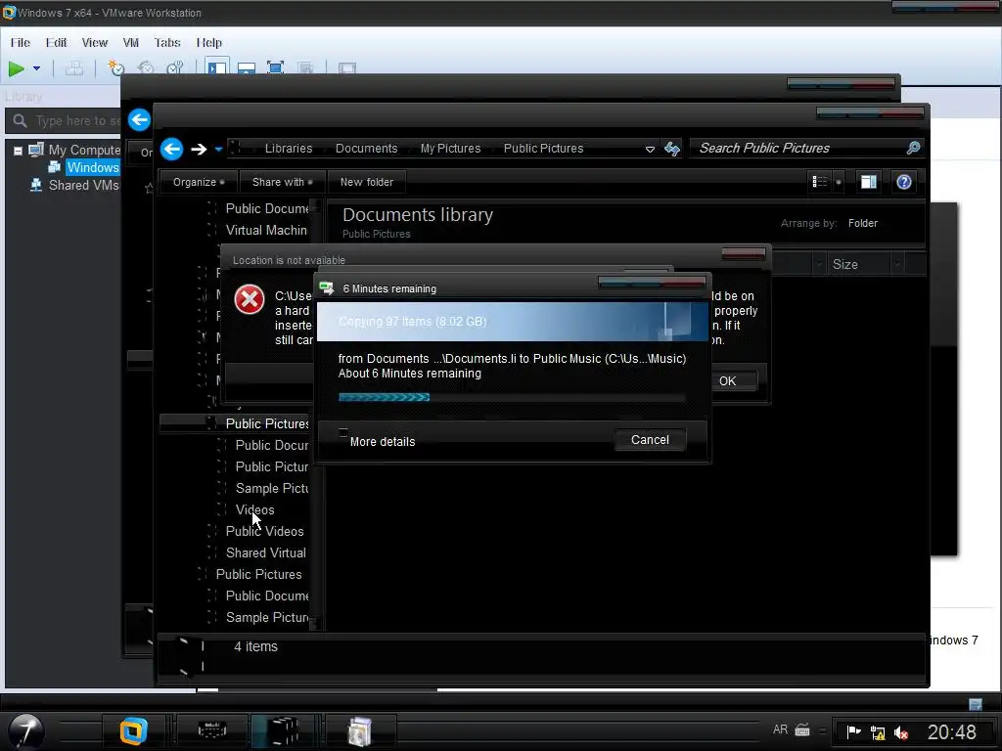The width and height of the screenshot is (1002, 751).
Task: Select Shared Virtual Machines tree item
Action: point(266,553)
